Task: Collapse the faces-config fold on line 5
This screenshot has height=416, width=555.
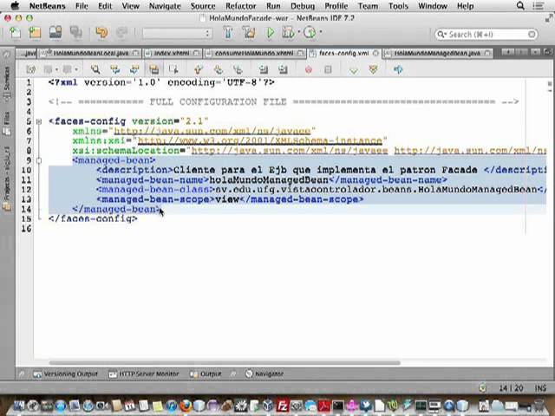Action: pyautogui.click(x=39, y=121)
